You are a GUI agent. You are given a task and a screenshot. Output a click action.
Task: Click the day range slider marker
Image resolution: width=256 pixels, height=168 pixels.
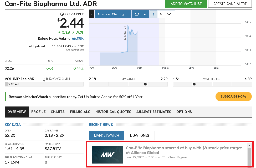[145, 84]
